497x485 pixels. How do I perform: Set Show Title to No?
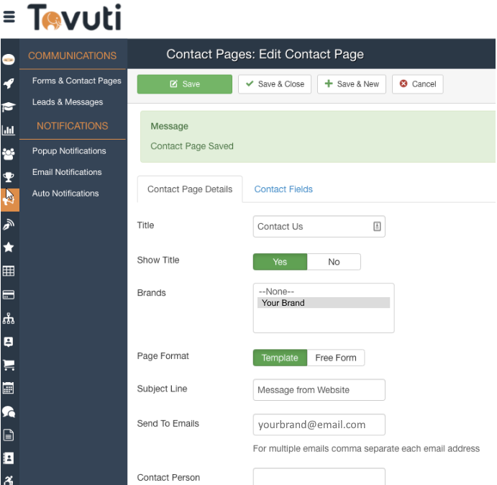click(334, 262)
